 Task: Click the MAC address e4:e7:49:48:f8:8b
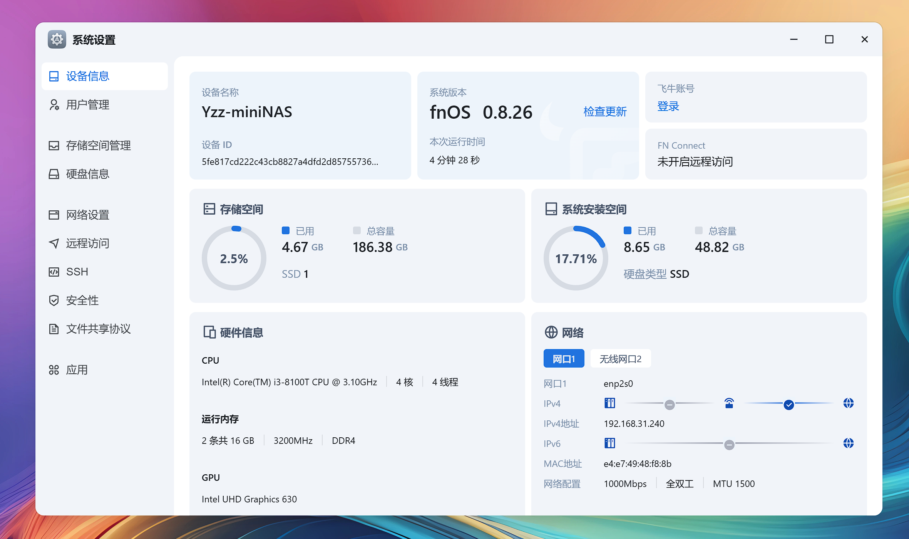click(638, 464)
